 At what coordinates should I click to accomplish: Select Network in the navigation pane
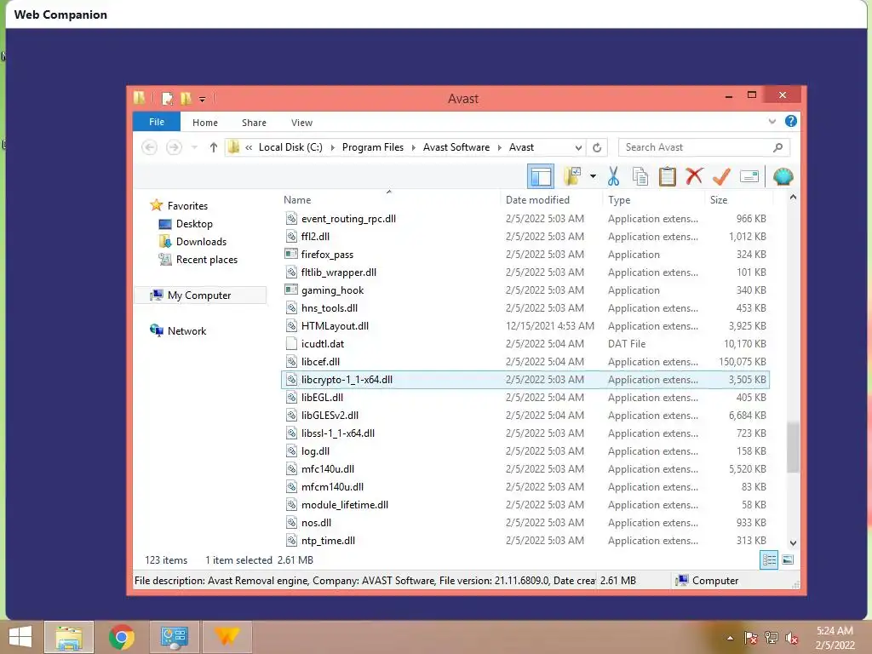(186, 331)
